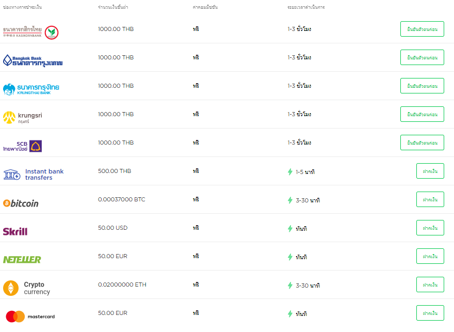Click verify button for Kasikornbank
The image size is (454, 332).
tap(422, 29)
